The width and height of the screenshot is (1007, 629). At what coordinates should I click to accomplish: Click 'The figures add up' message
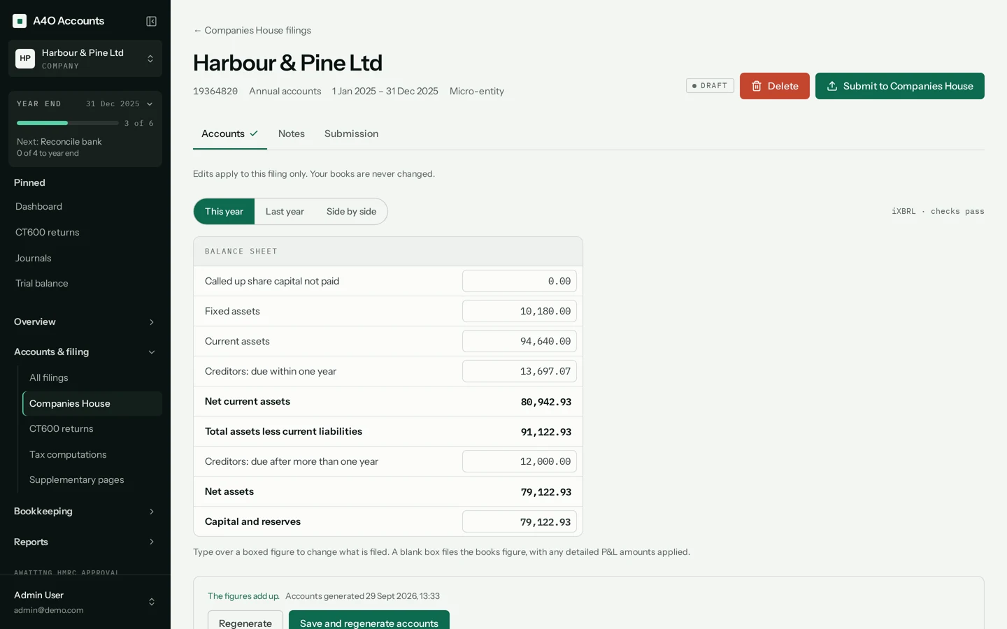pyautogui.click(x=243, y=596)
